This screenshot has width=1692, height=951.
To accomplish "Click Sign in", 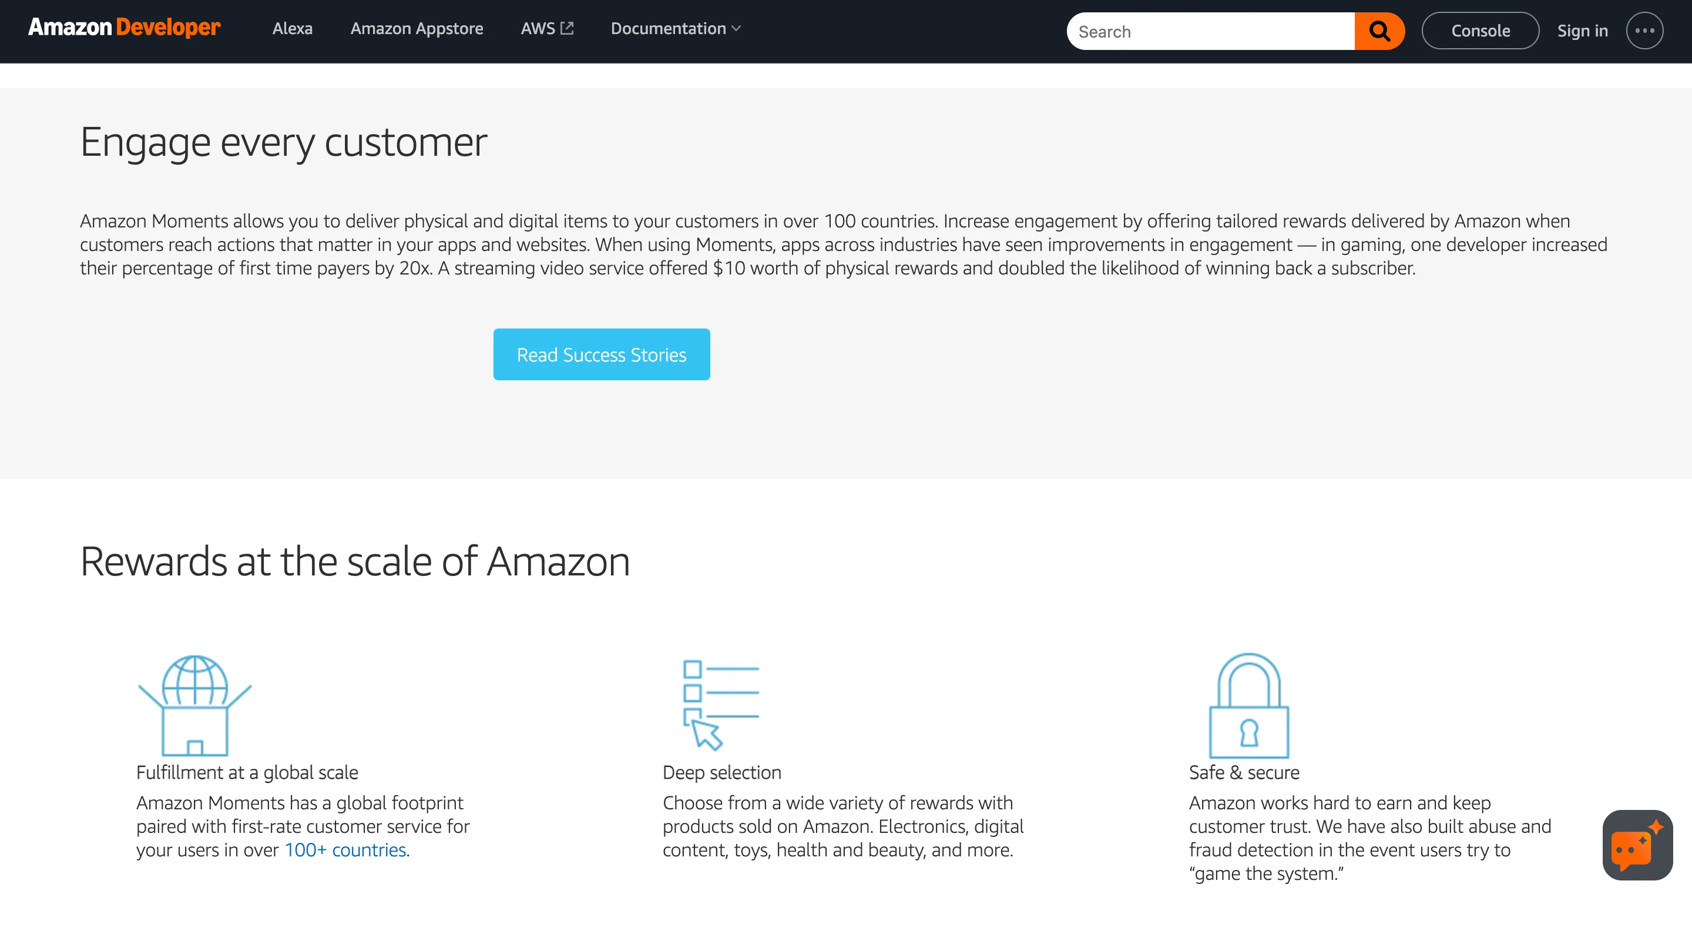I will (1582, 30).
